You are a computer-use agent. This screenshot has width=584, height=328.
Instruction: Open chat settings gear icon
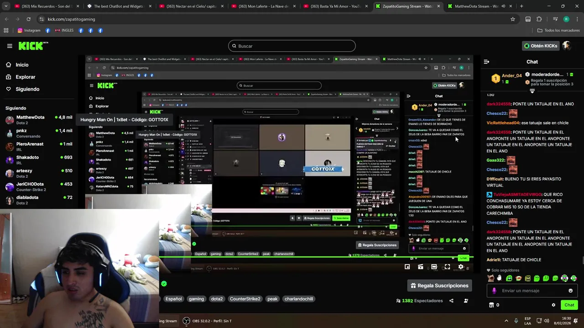[x=553, y=305]
